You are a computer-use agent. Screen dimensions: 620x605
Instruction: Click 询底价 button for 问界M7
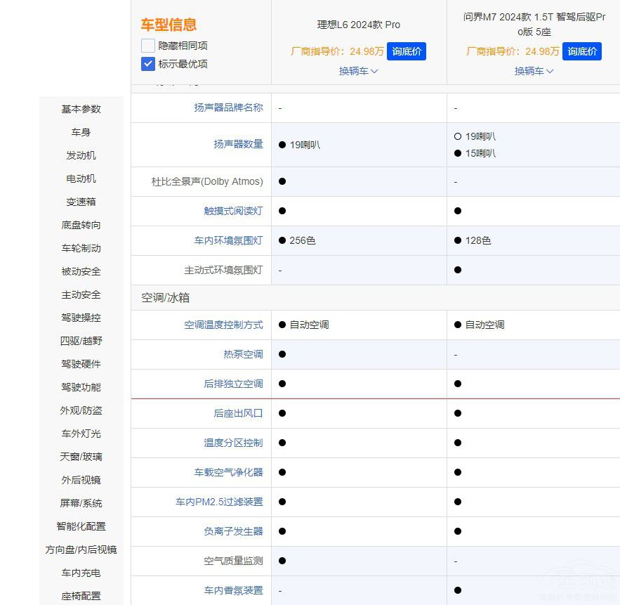[582, 51]
